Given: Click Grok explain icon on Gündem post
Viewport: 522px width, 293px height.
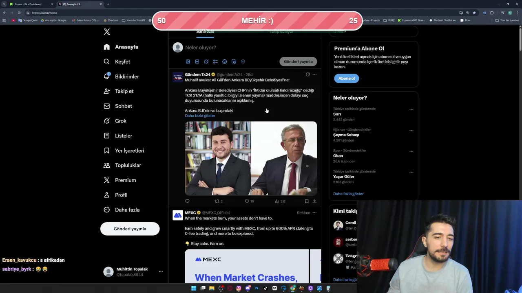Looking at the screenshot, I should point(308,74).
